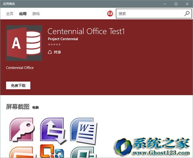Open the Office logo icon screenshot
This screenshot has height=158, width=193.
52,151
